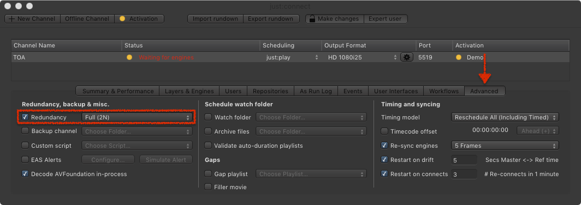
Task: Open the 5 Frames re-sync dropdown
Action: 505,146
